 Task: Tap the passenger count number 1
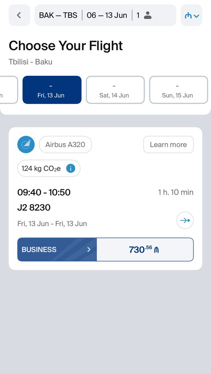(x=138, y=15)
